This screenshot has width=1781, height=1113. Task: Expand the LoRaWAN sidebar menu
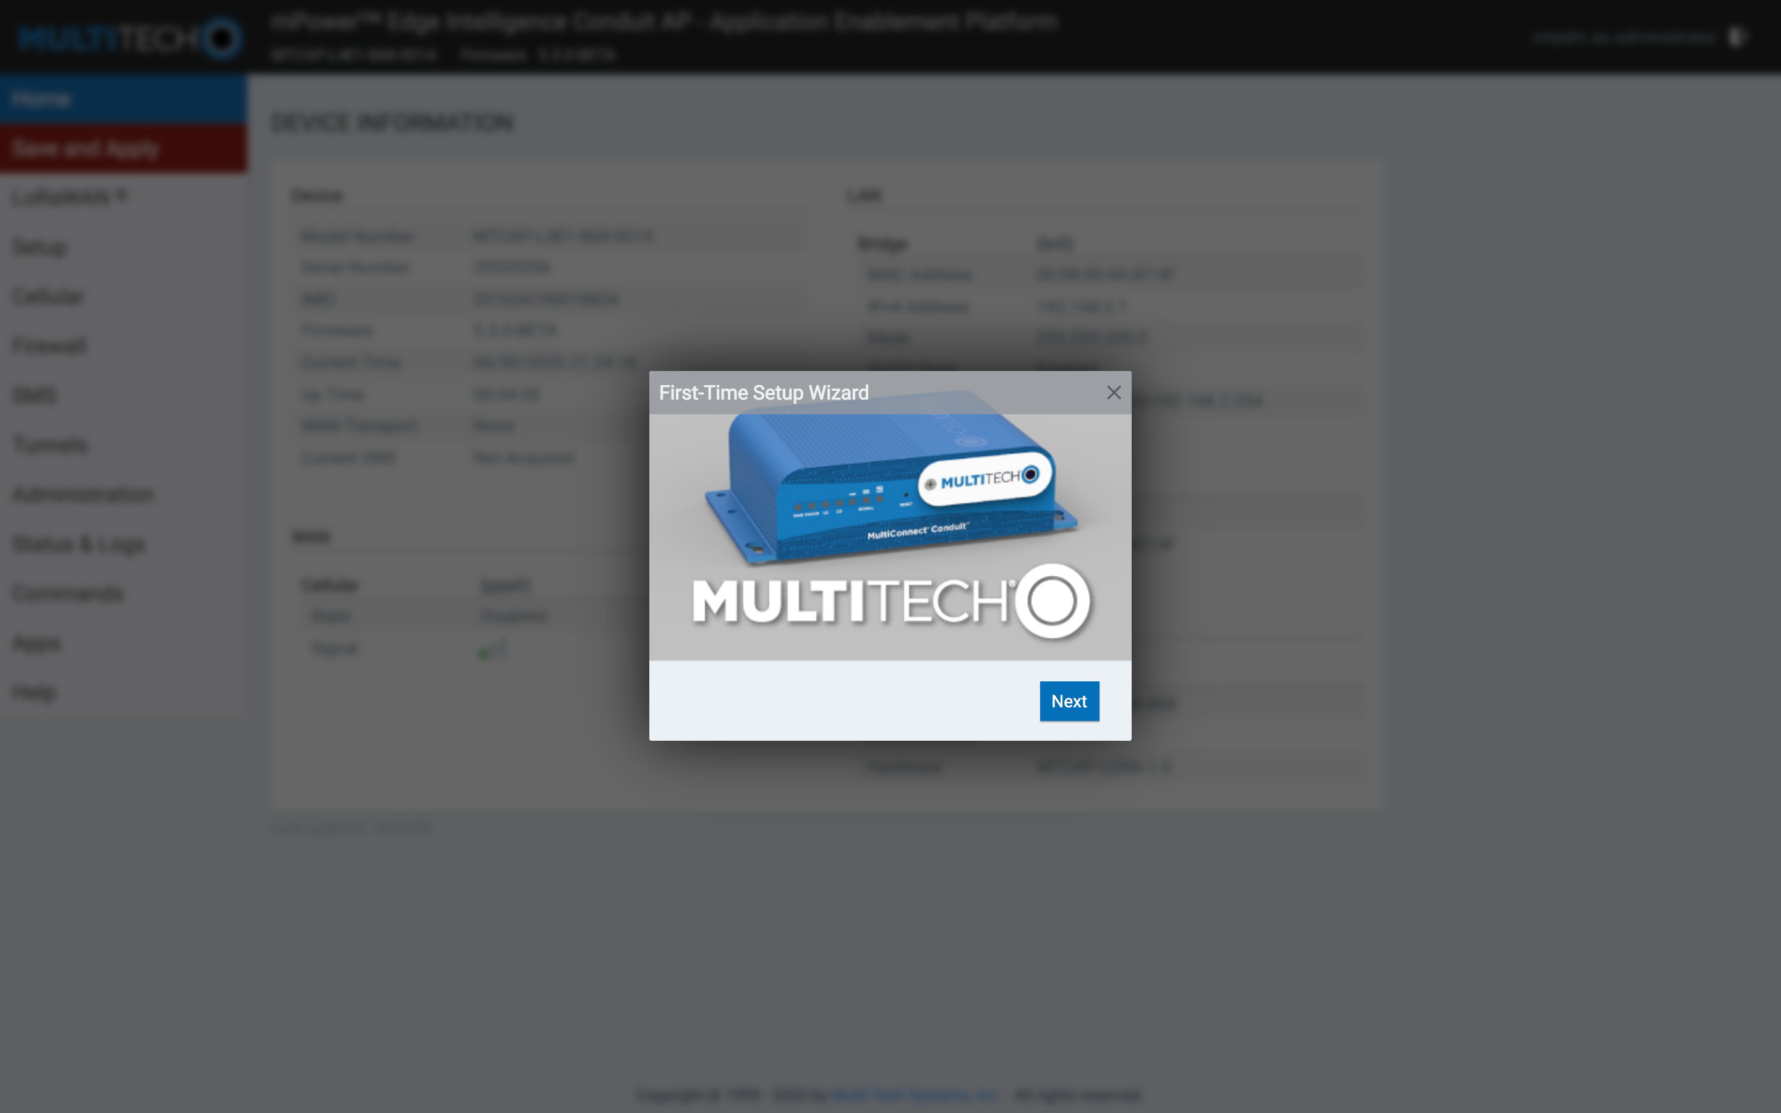tap(69, 197)
